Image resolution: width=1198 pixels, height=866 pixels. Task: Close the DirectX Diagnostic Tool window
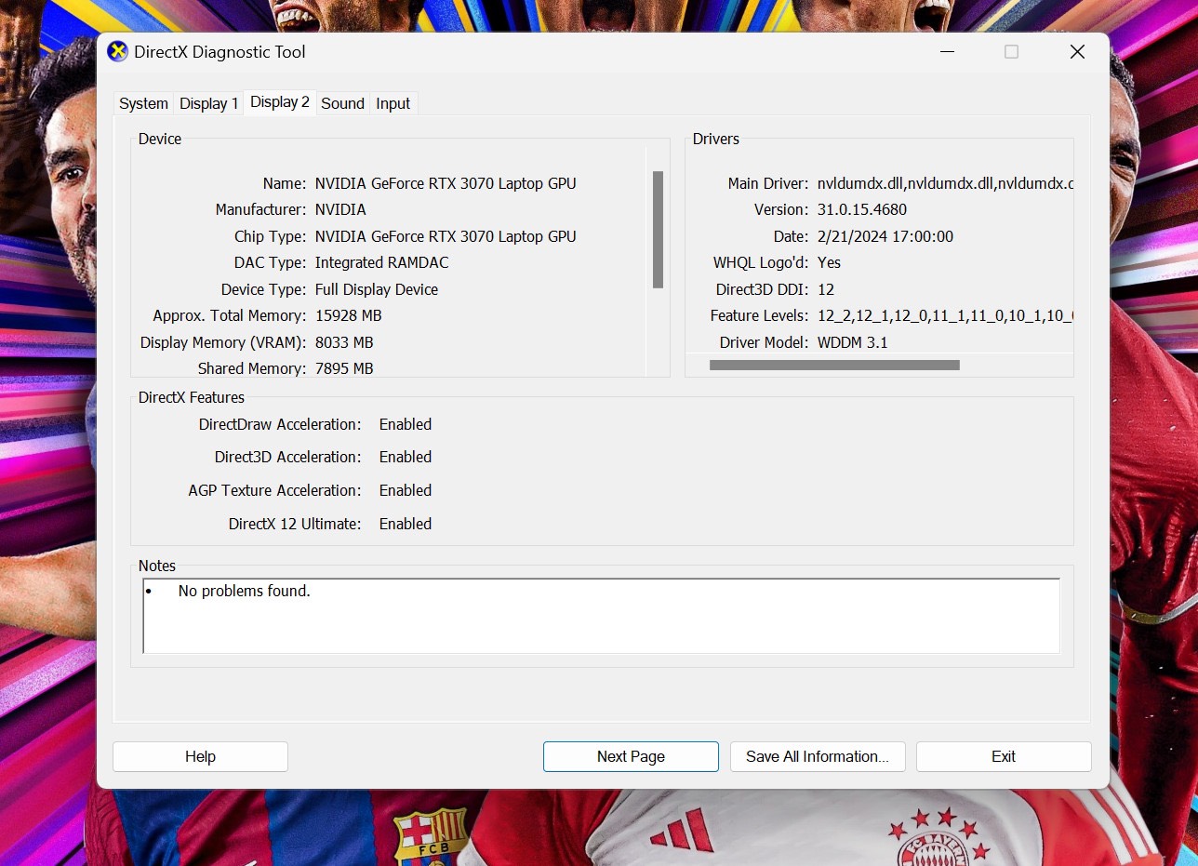click(1077, 52)
